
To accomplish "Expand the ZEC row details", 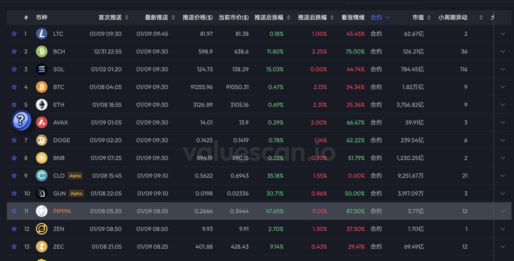I will [x=503, y=247].
